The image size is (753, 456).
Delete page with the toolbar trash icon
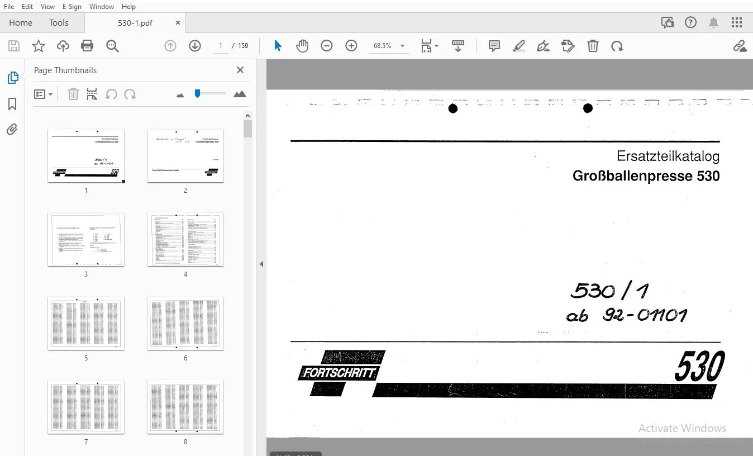pos(593,46)
